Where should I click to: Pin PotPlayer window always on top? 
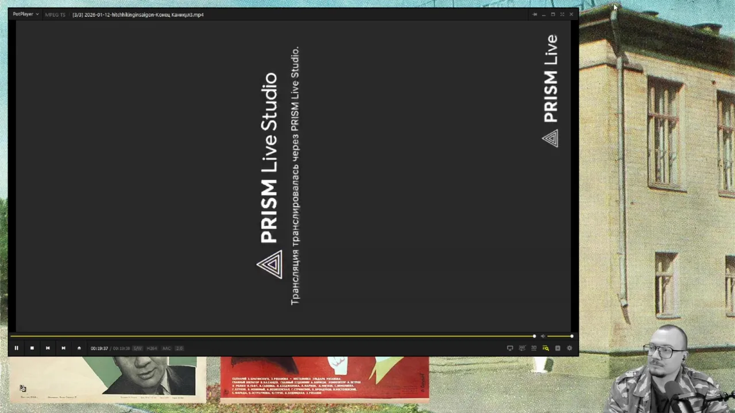[535, 14]
